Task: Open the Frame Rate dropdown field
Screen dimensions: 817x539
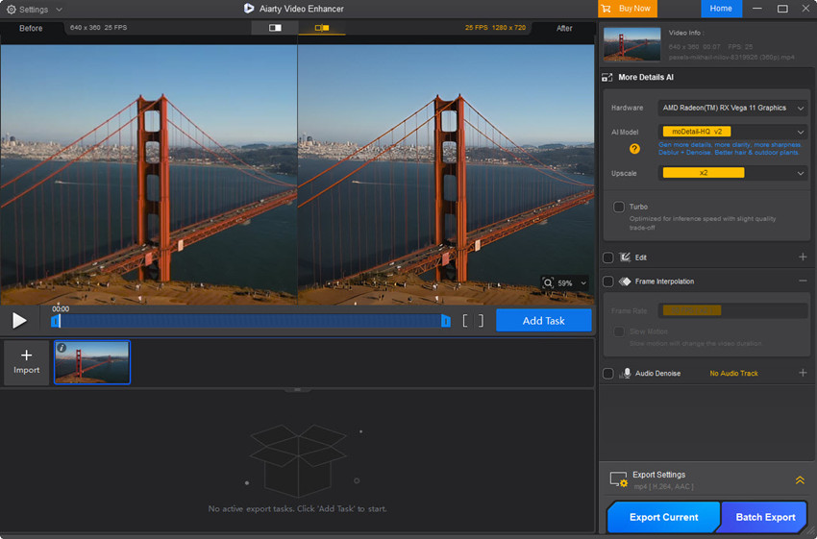Action: (x=732, y=310)
